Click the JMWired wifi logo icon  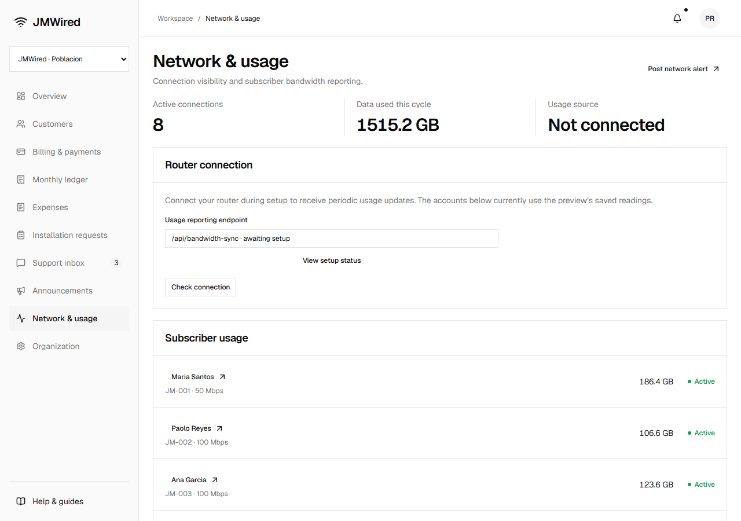tap(21, 23)
